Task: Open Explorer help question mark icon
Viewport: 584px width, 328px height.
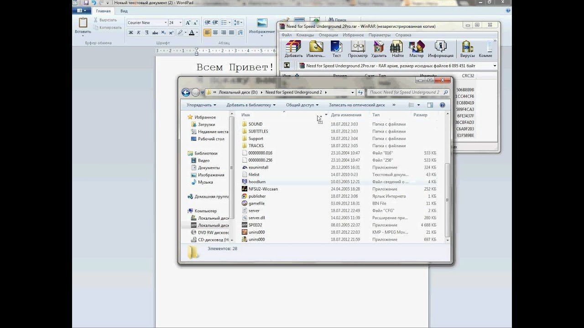Action: (442, 105)
